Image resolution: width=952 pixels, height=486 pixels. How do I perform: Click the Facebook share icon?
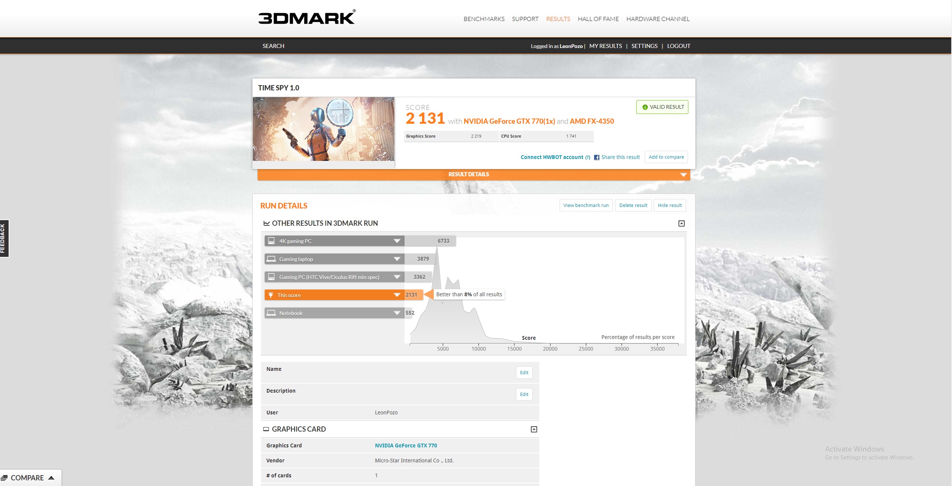click(596, 157)
